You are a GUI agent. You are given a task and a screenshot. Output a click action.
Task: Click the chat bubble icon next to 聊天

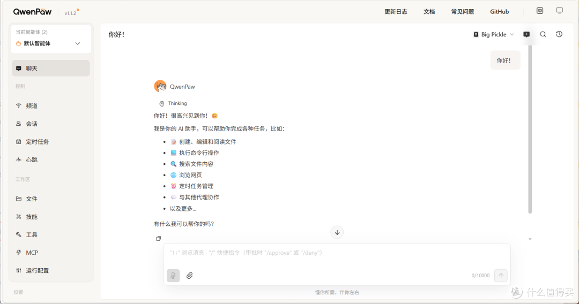tap(18, 69)
